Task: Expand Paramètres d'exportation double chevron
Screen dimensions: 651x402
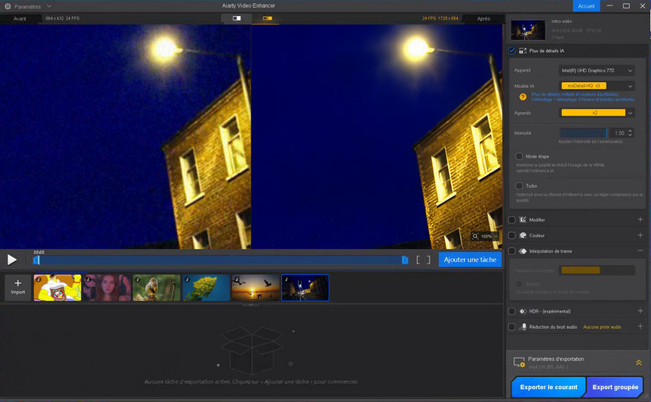Action: [x=639, y=362]
